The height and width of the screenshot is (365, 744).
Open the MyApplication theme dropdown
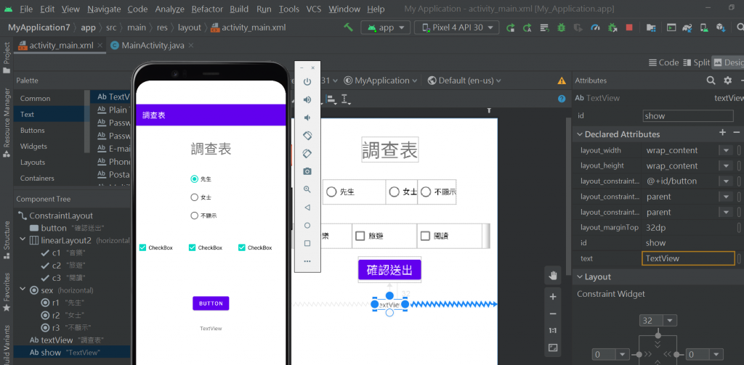pyautogui.click(x=381, y=81)
